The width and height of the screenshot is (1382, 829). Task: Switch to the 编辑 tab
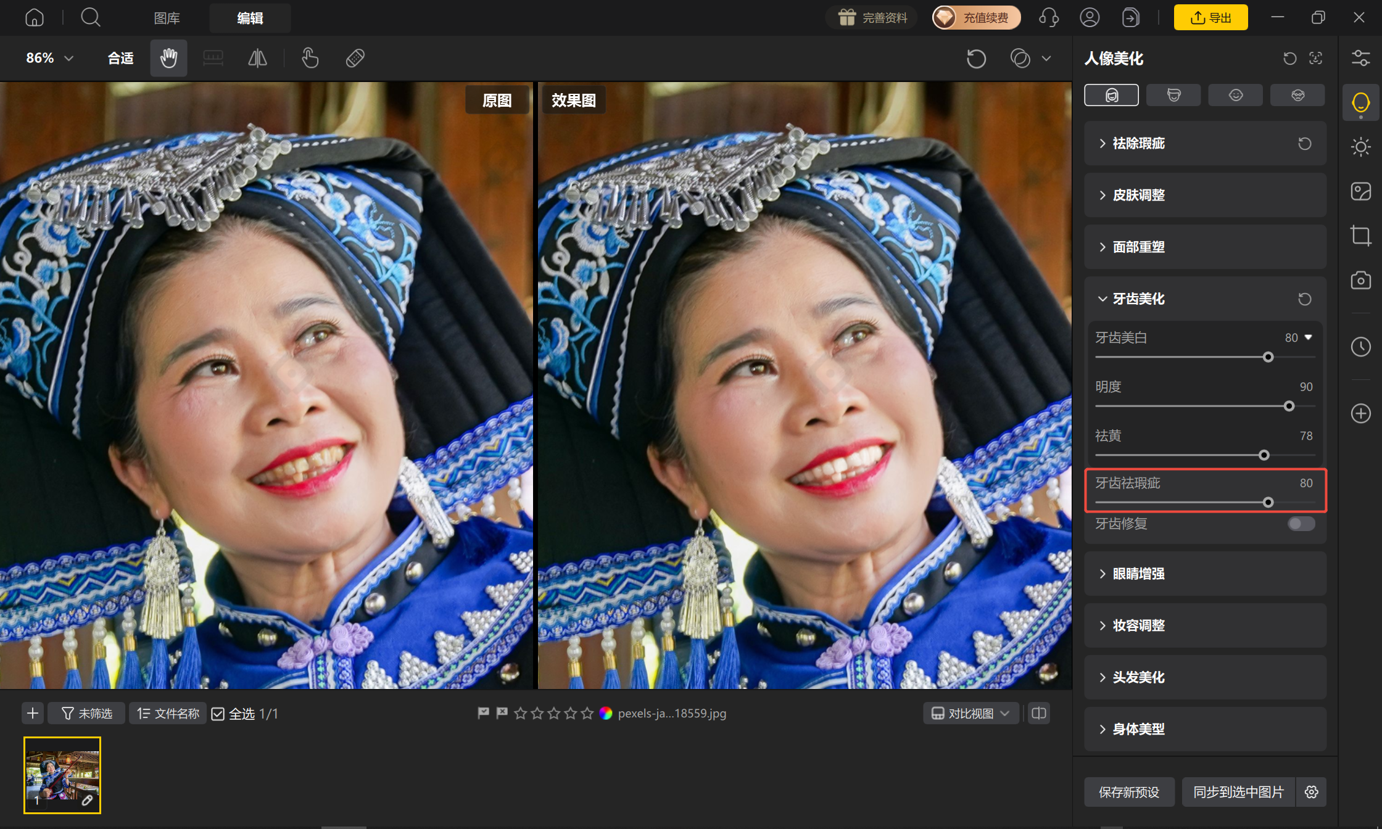(250, 18)
